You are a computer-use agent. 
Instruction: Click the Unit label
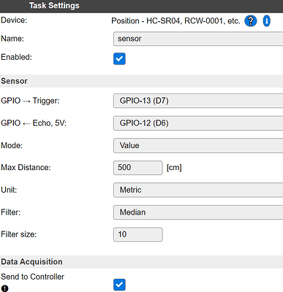point(9,190)
